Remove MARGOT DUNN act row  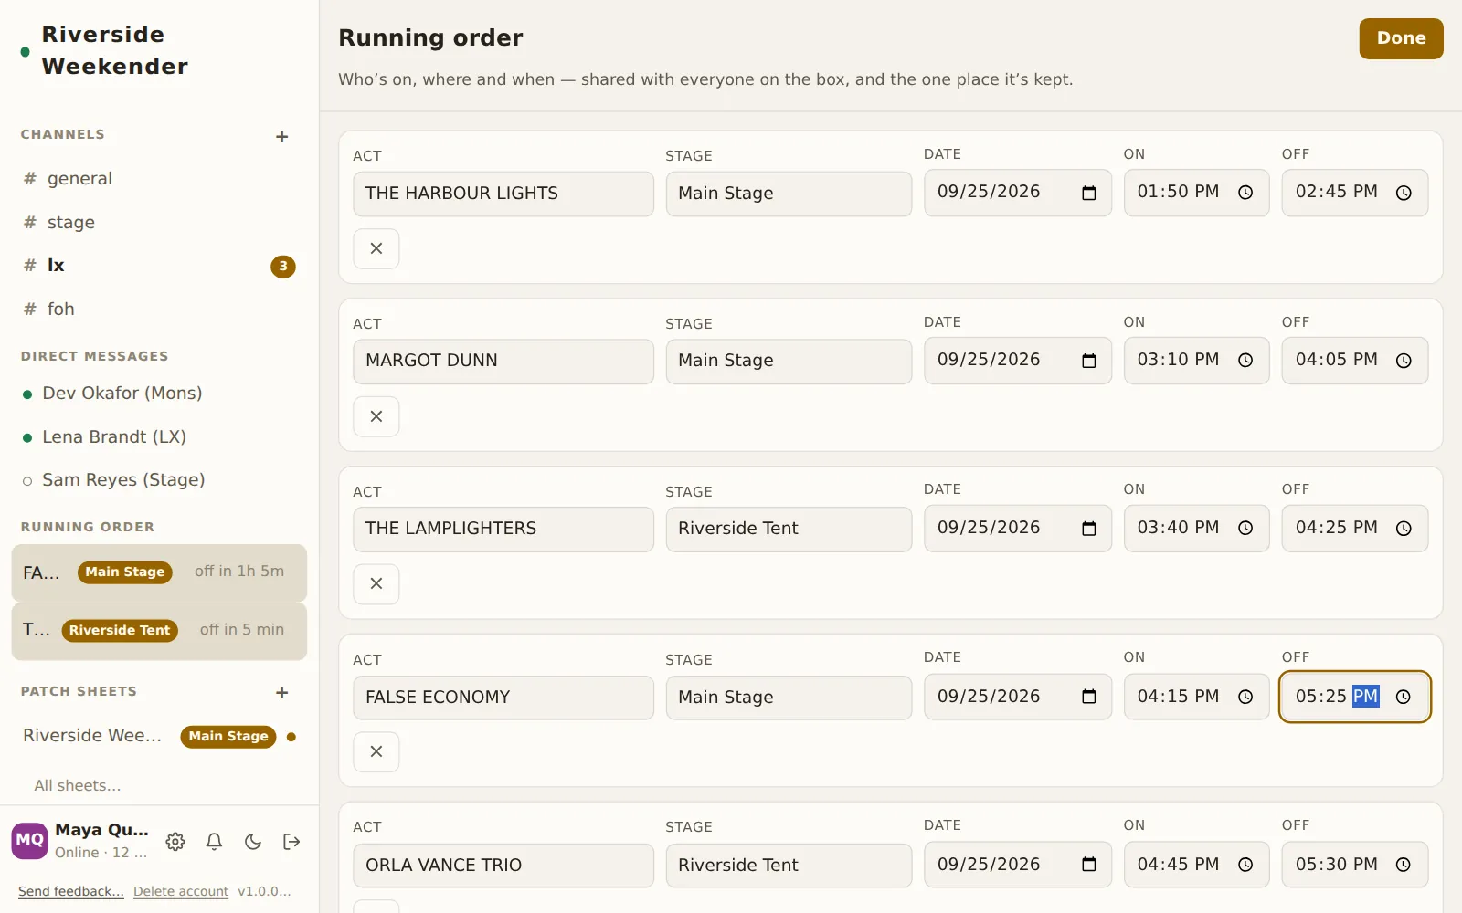[376, 416]
